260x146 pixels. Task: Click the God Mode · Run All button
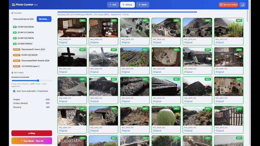pyautogui.click(x=32, y=141)
